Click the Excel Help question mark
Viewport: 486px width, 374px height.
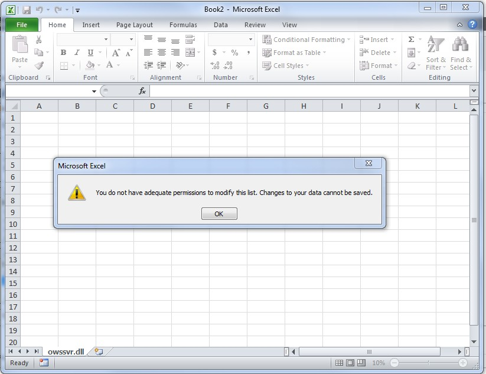472,24
